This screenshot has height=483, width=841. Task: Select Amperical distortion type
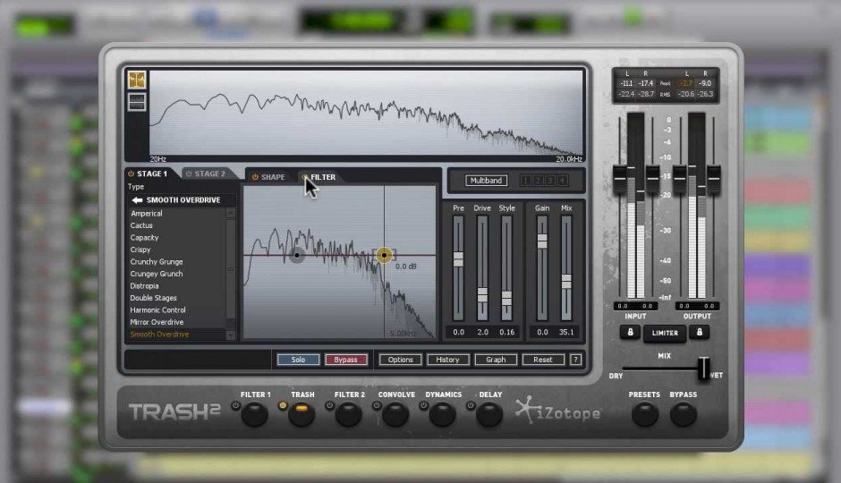pyautogui.click(x=147, y=214)
